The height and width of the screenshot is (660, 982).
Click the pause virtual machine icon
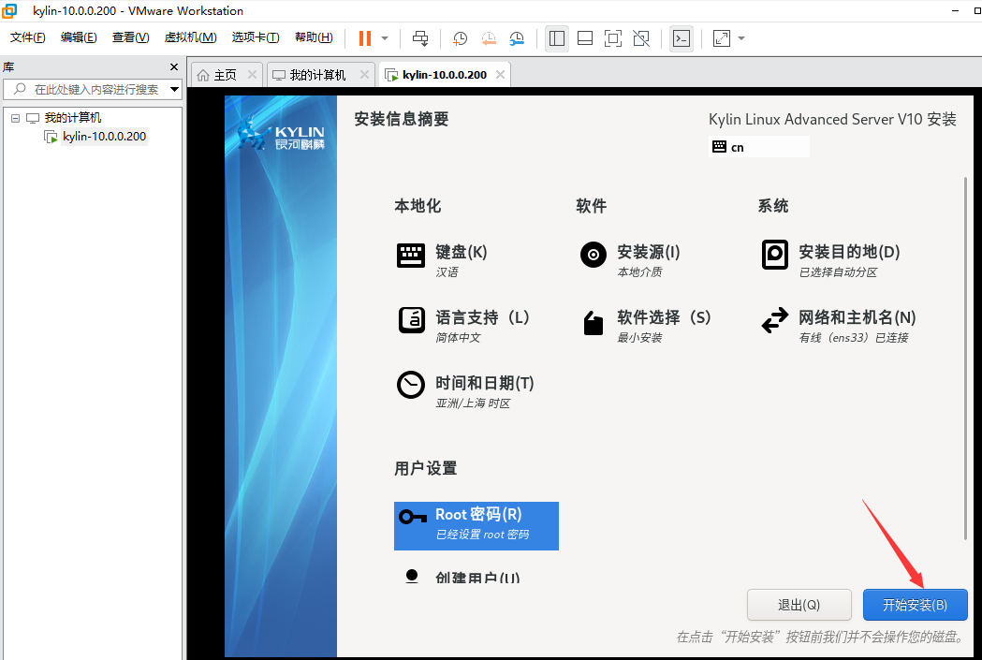click(364, 38)
